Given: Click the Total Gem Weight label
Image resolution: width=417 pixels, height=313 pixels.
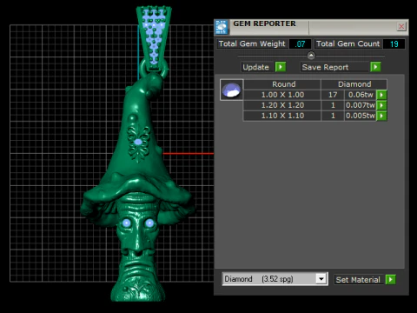Looking at the screenshot, I should tap(252, 43).
